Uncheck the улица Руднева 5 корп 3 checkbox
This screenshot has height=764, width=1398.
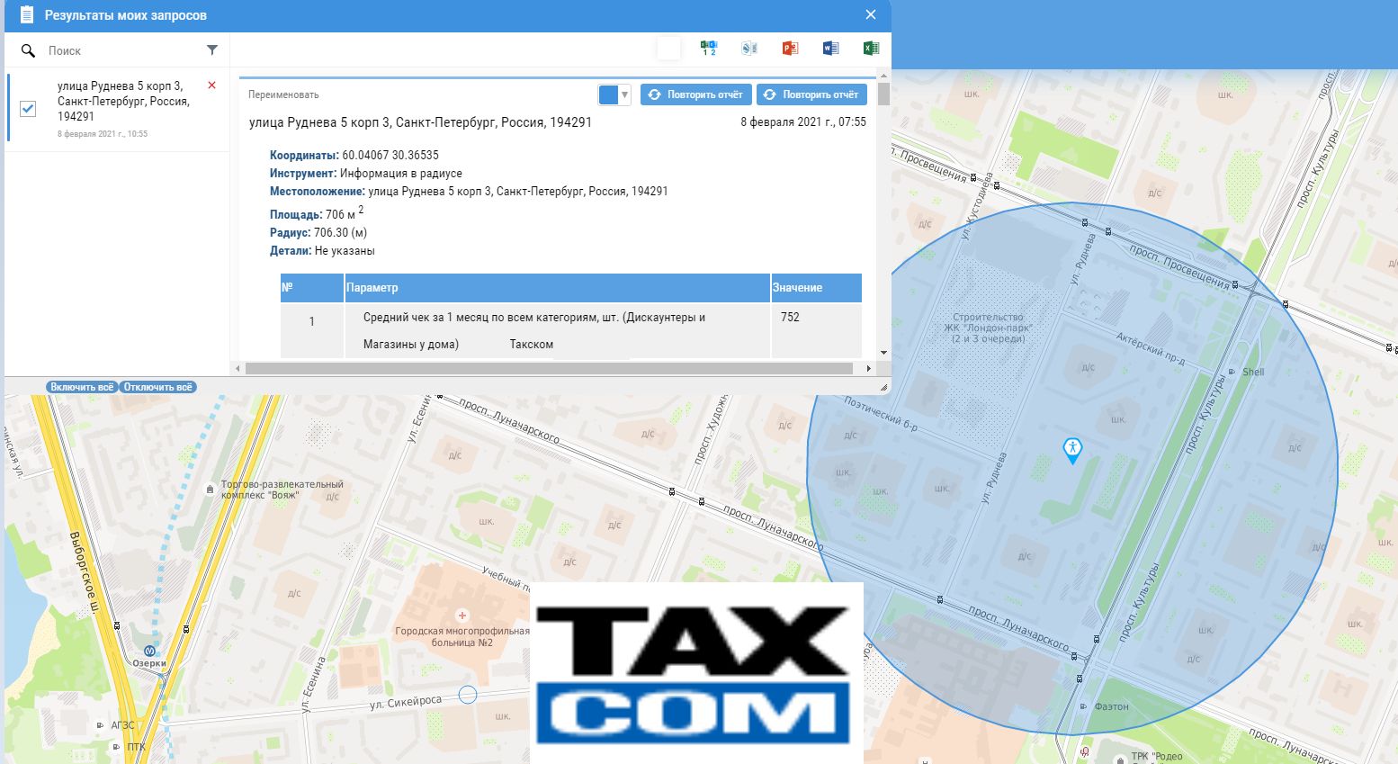(x=28, y=109)
